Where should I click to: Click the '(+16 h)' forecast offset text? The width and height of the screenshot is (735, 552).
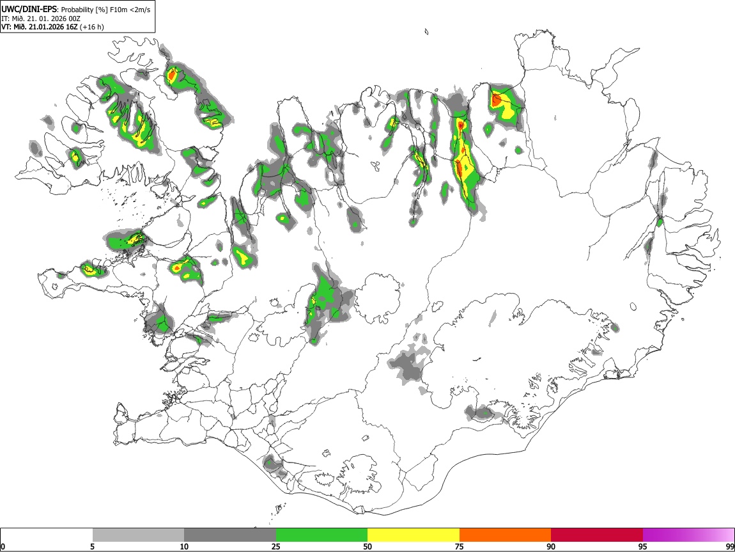92,27
